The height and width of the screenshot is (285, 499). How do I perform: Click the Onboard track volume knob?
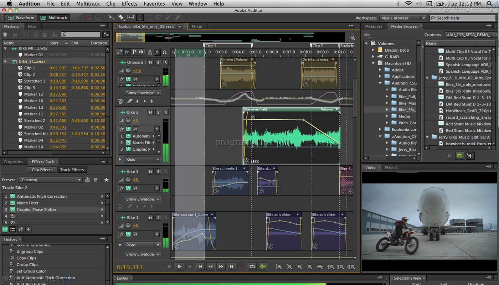click(x=128, y=71)
